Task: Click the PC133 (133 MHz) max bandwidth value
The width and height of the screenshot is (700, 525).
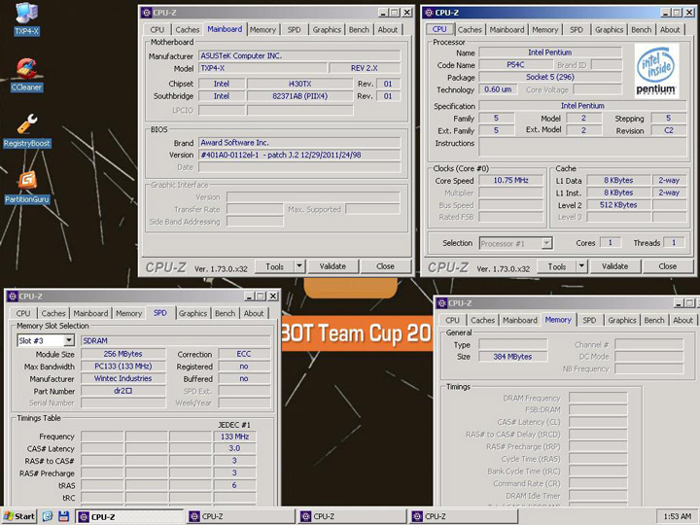Action: click(122, 367)
